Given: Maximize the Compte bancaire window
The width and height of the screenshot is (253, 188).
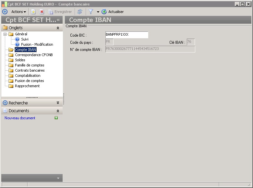Looking at the screenshot, I should tap(243, 4).
